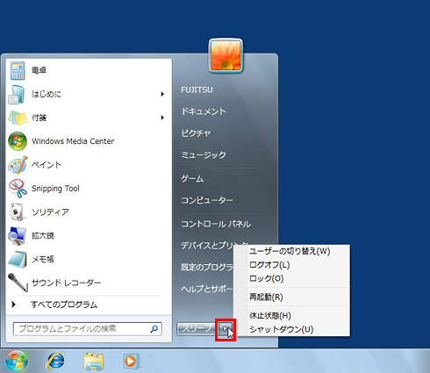Open Solitaire (ソリティア) card icon
Viewport: 430px width, 373px height.
(x=17, y=212)
